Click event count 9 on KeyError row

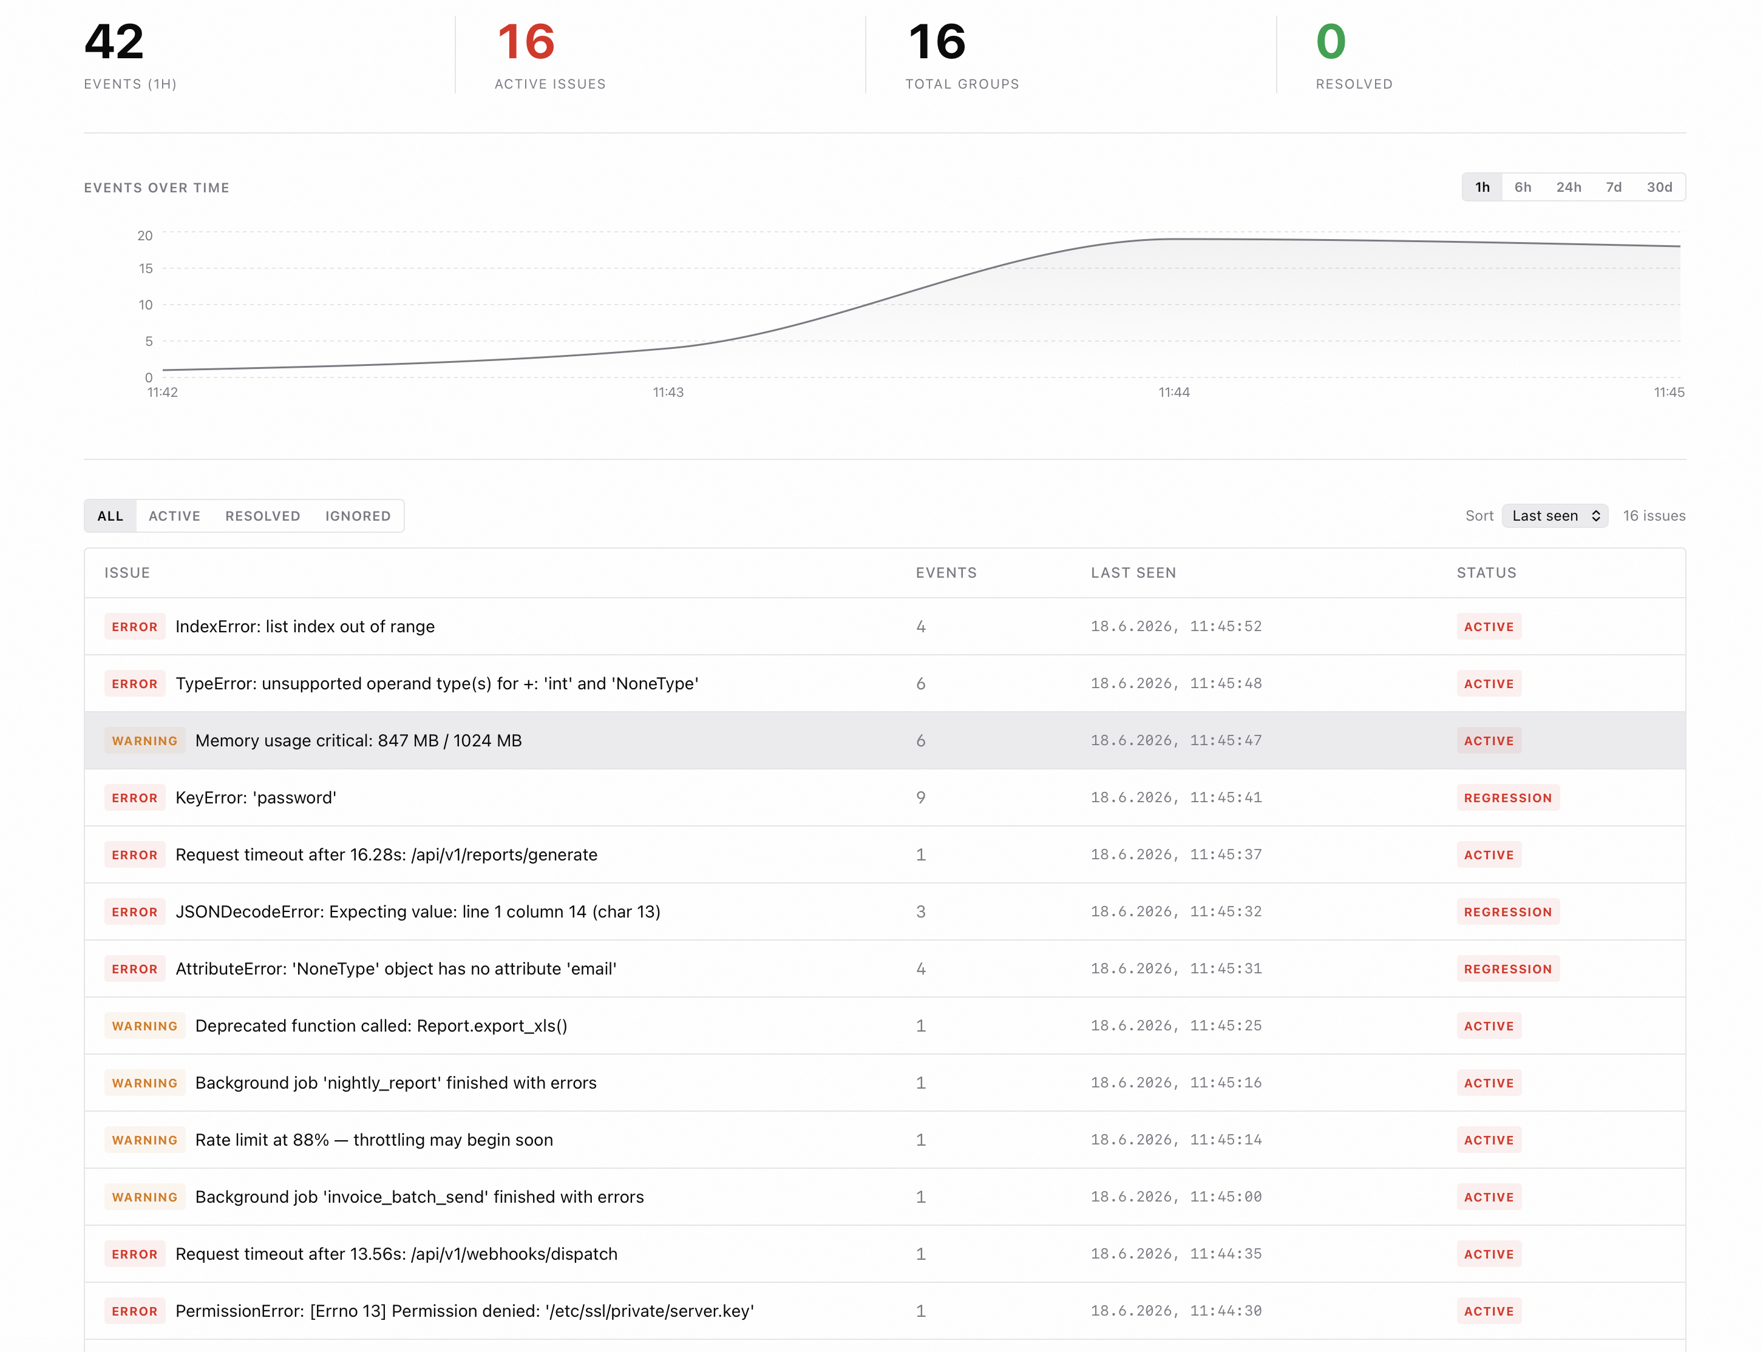(921, 797)
